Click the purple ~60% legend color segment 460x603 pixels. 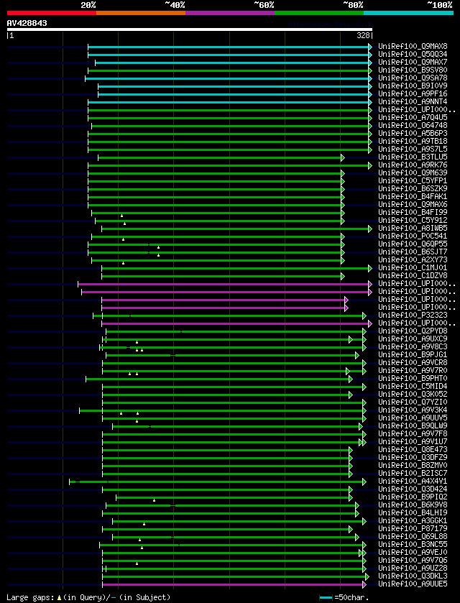[230, 13]
